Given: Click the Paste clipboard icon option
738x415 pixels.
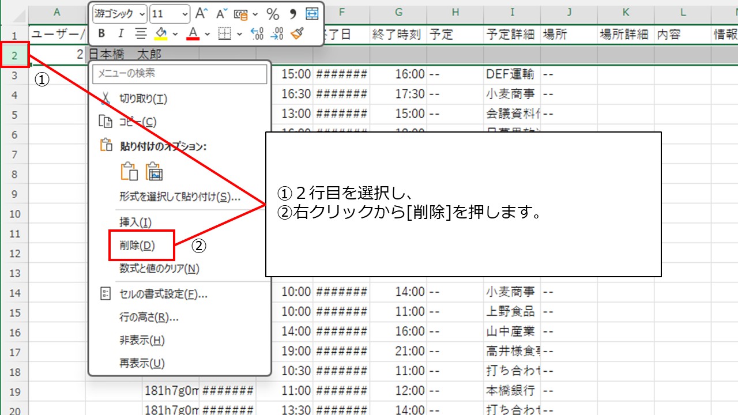Looking at the screenshot, I should (129, 171).
